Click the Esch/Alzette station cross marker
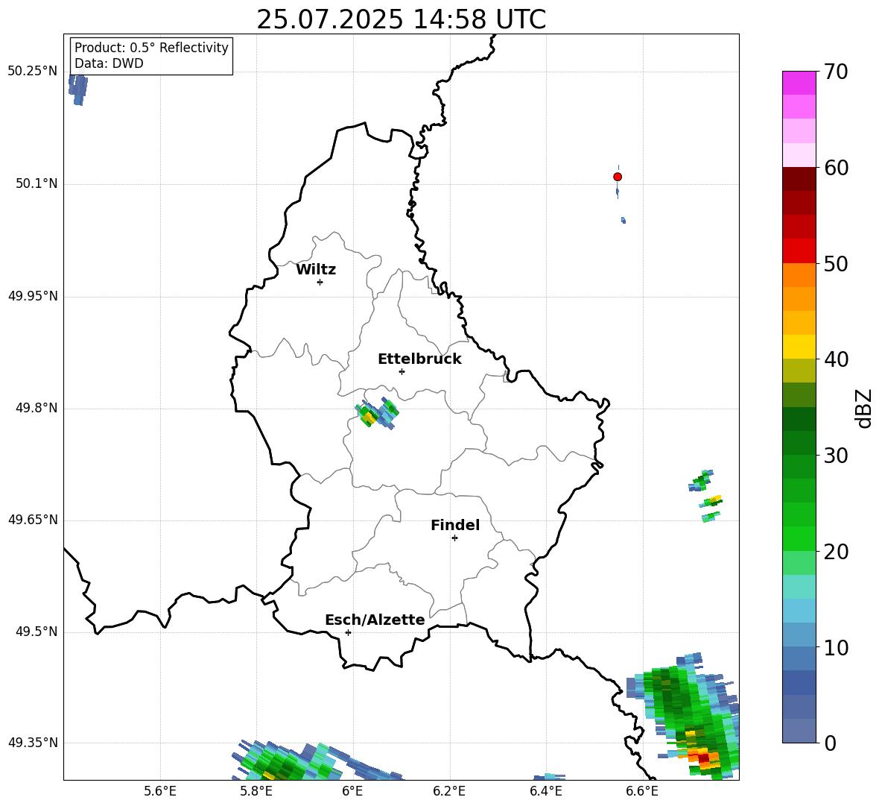882x806 pixels. coord(348,632)
